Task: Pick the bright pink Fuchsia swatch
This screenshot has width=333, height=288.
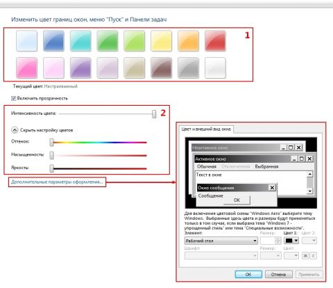Action: 26,68
